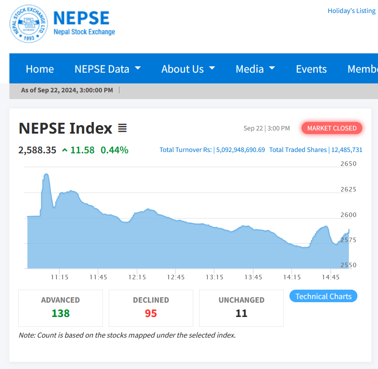Click the NEPSE Index heading

tap(65, 128)
